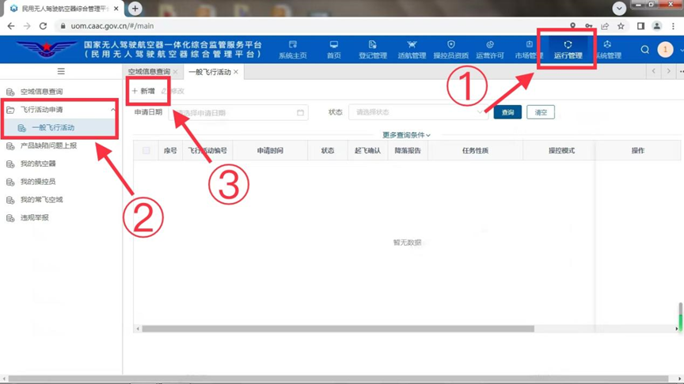Click the 清空 clear button
Viewport: 684px width, 384px height.
click(541, 112)
